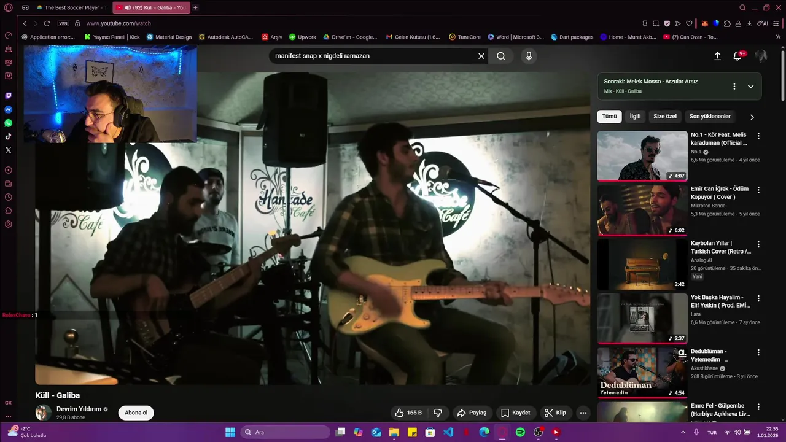Like the video with 165 B thumbs up
786x442 pixels.
(408, 413)
